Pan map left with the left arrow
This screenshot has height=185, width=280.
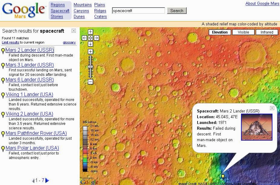pyautogui.click(x=85, y=38)
